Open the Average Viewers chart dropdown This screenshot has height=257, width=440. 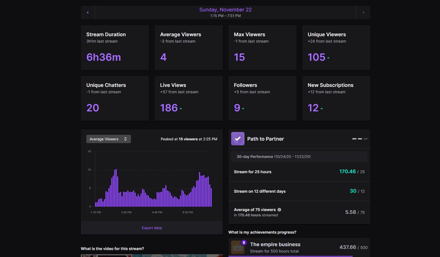coord(109,139)
